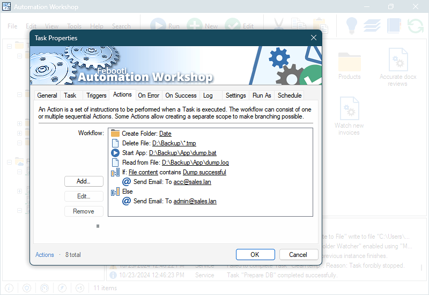
Task: Click the green refresh toolbar icon
Action: point(415,25)
